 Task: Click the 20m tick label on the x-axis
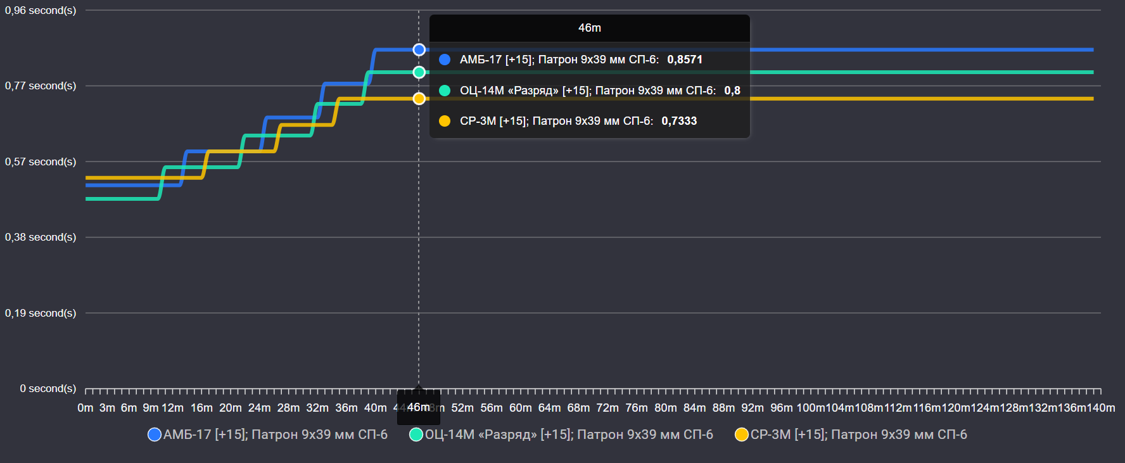click(231, 408)
